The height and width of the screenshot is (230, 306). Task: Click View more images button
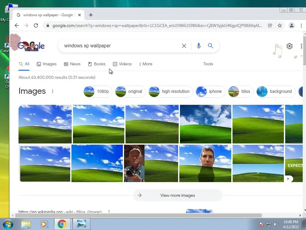pyautogui.click(x=178, y=195)
